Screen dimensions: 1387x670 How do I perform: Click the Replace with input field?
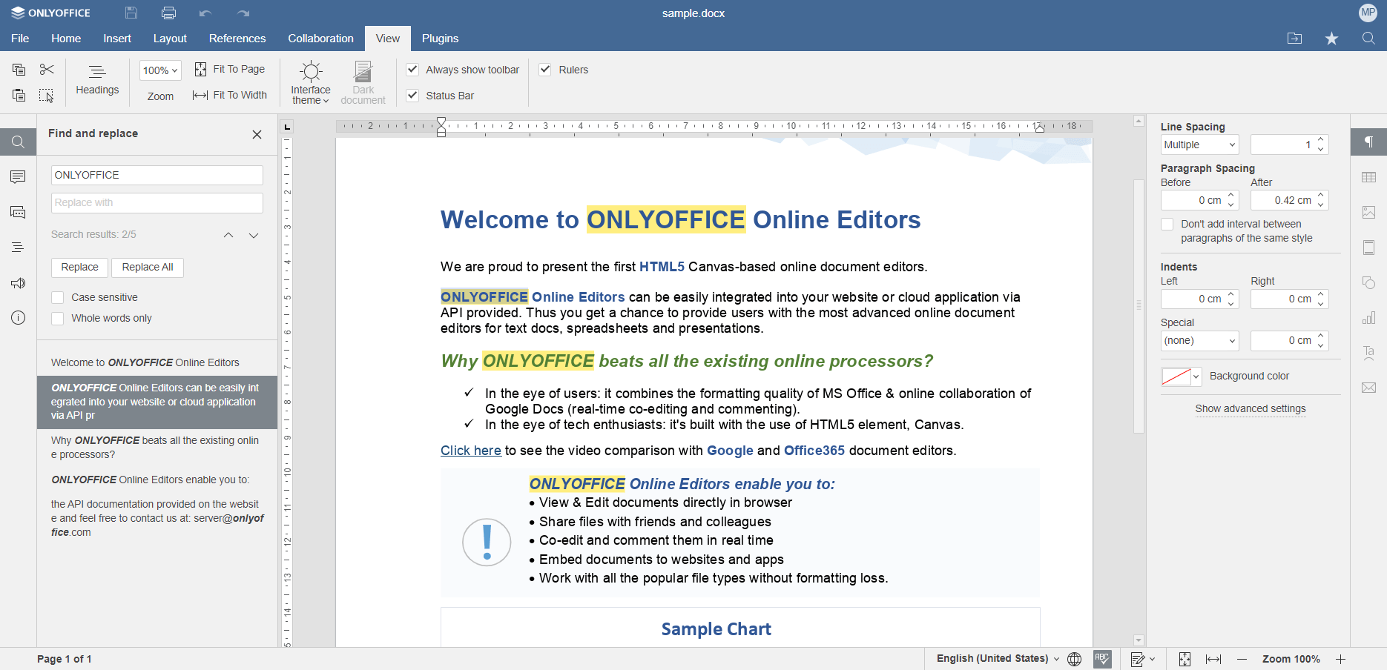(x=157, y=203)
